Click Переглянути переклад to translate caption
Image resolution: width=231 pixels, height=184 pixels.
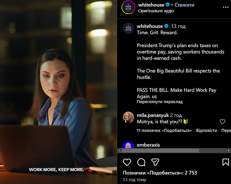click(160, 102)
